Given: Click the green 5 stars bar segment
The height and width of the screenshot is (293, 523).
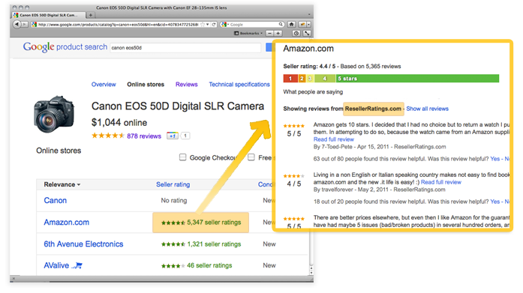Looking at the screenshot, I should click(x=418, y=78).
